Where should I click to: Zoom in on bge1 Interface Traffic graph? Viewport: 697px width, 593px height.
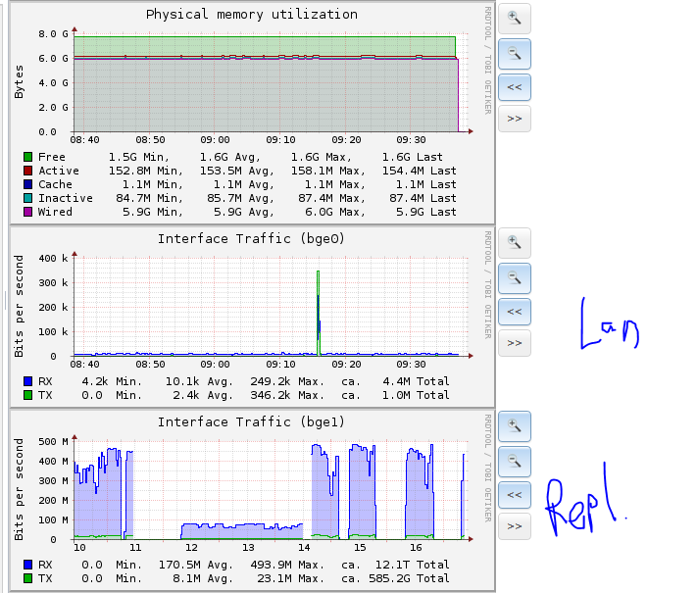point(515,426)
